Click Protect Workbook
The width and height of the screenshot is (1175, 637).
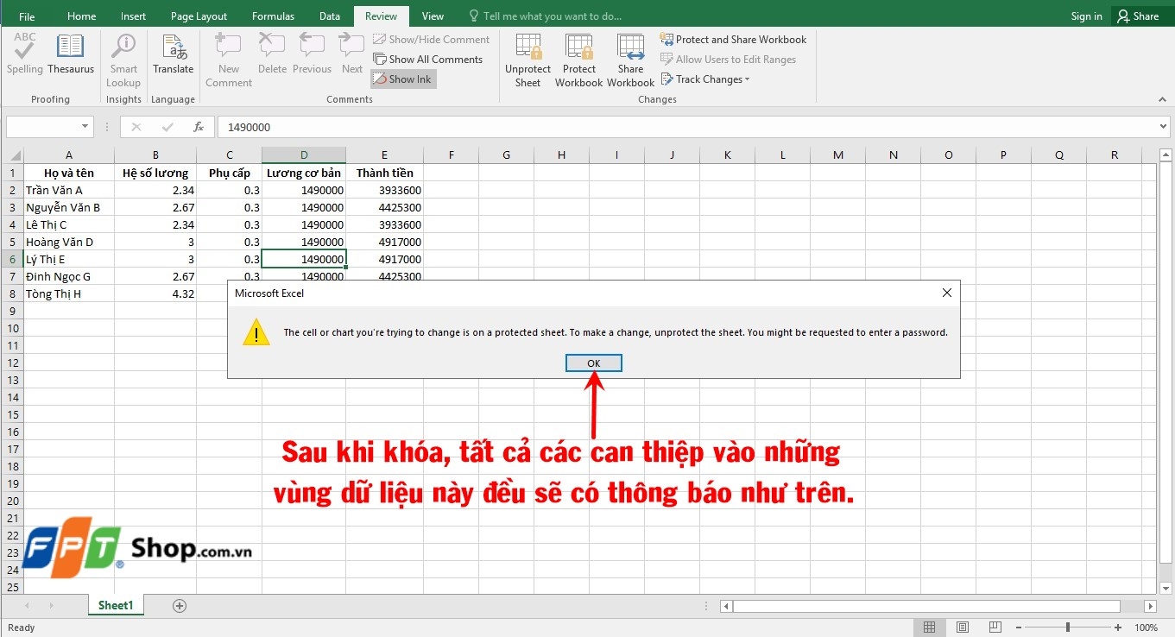(578, 59)
